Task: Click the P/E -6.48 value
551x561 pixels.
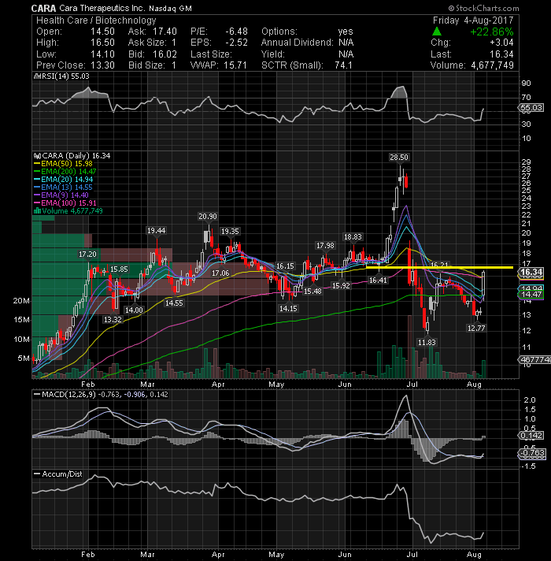Action: [237, 32]
